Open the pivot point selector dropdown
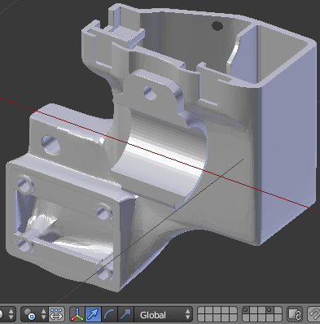Viewport: 320px width, 324px height. tap(34, 315)
